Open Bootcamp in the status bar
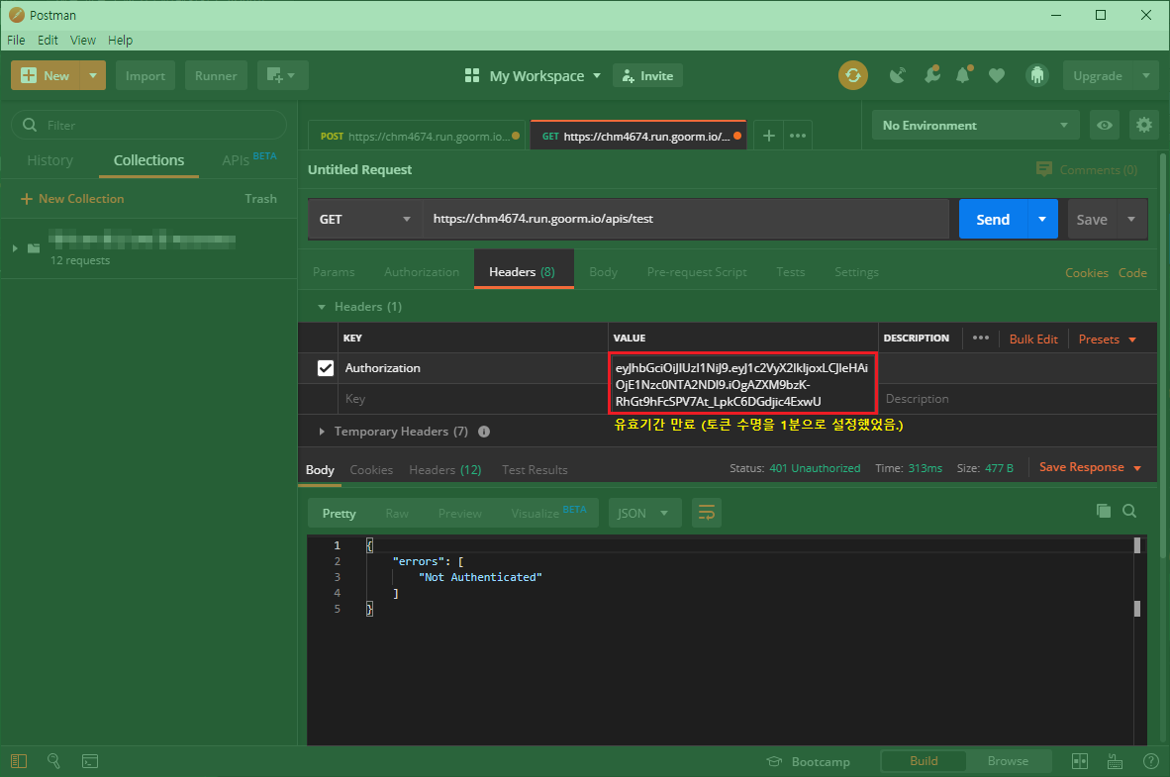This screenshot has height=777, width=1170. point(808,761)
